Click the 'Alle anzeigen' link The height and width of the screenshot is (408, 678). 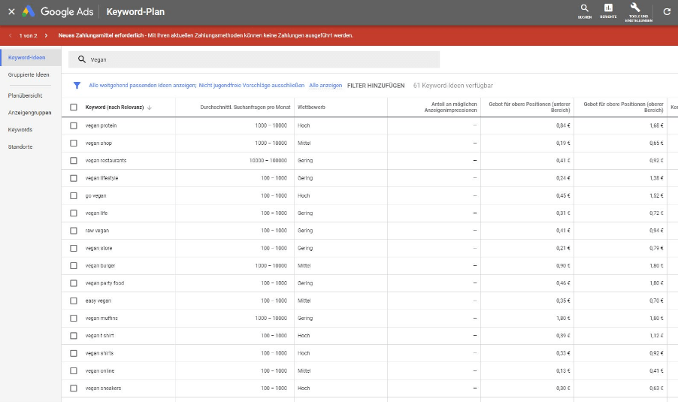coord(325,85)
